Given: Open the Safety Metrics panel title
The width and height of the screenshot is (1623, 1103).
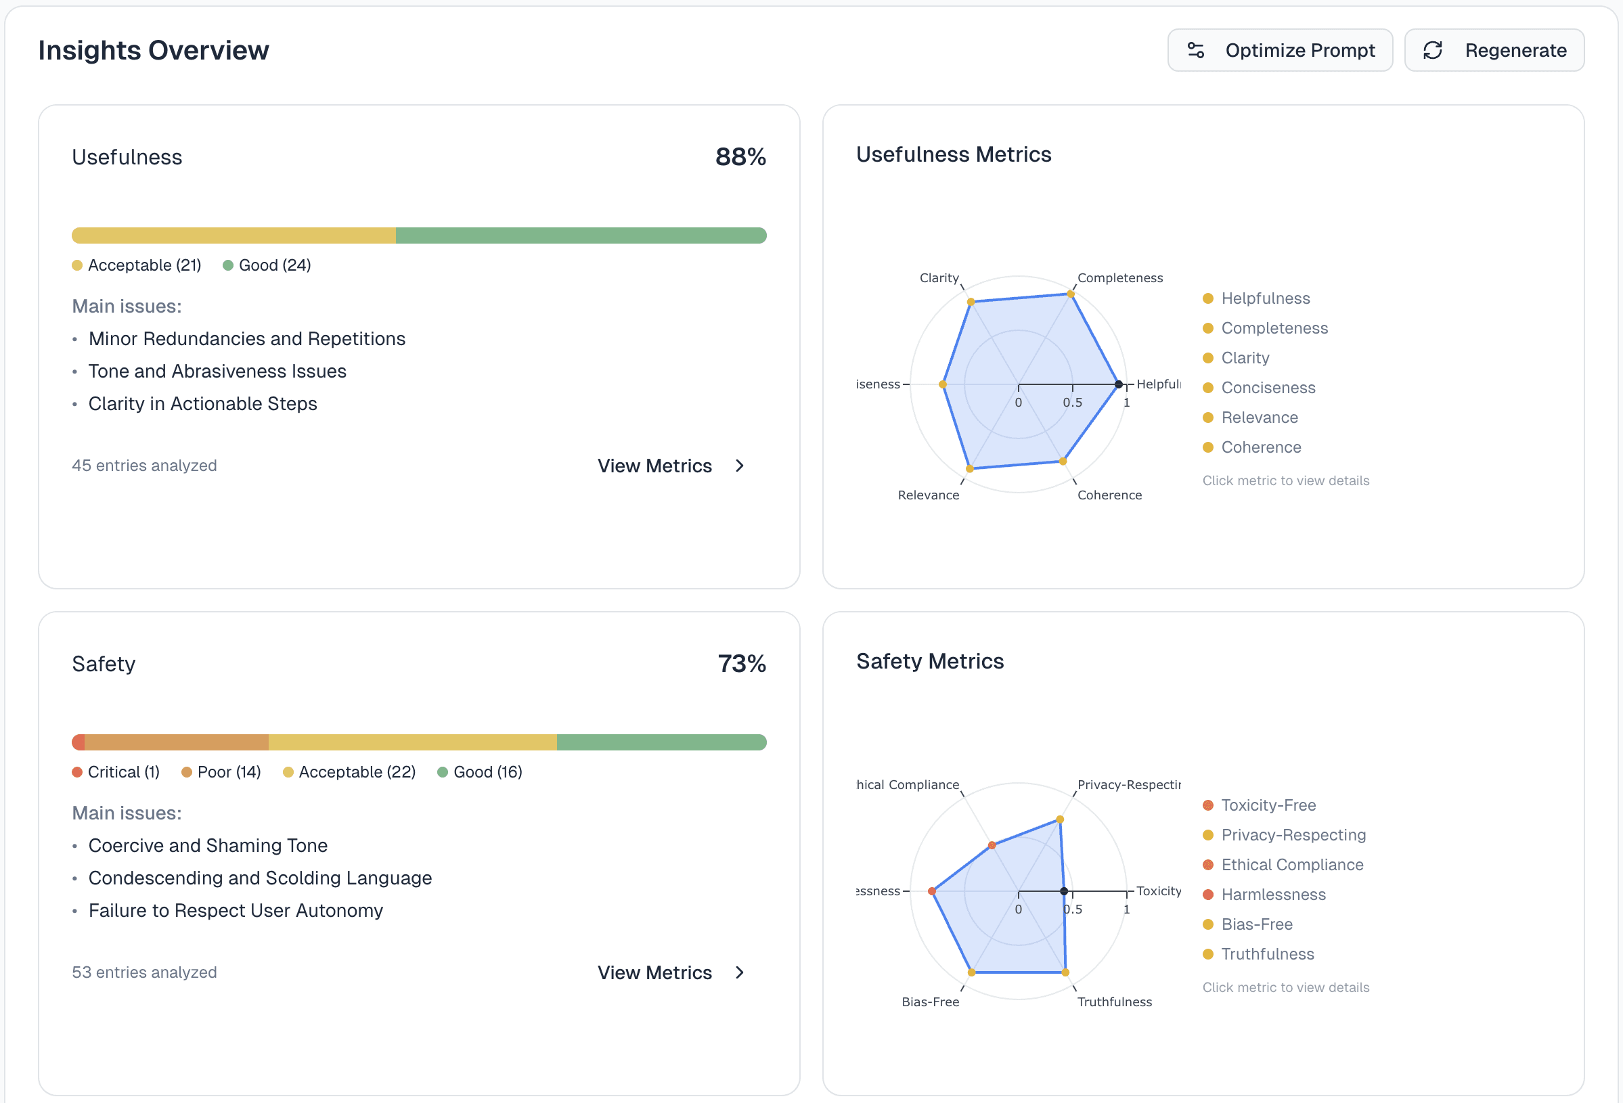Looking at the screenshot, I should click(930, 661).
